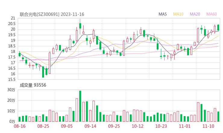Click the 10-23 date axis label
Viewport: 223px width, 133px height.
click(161, 126)
